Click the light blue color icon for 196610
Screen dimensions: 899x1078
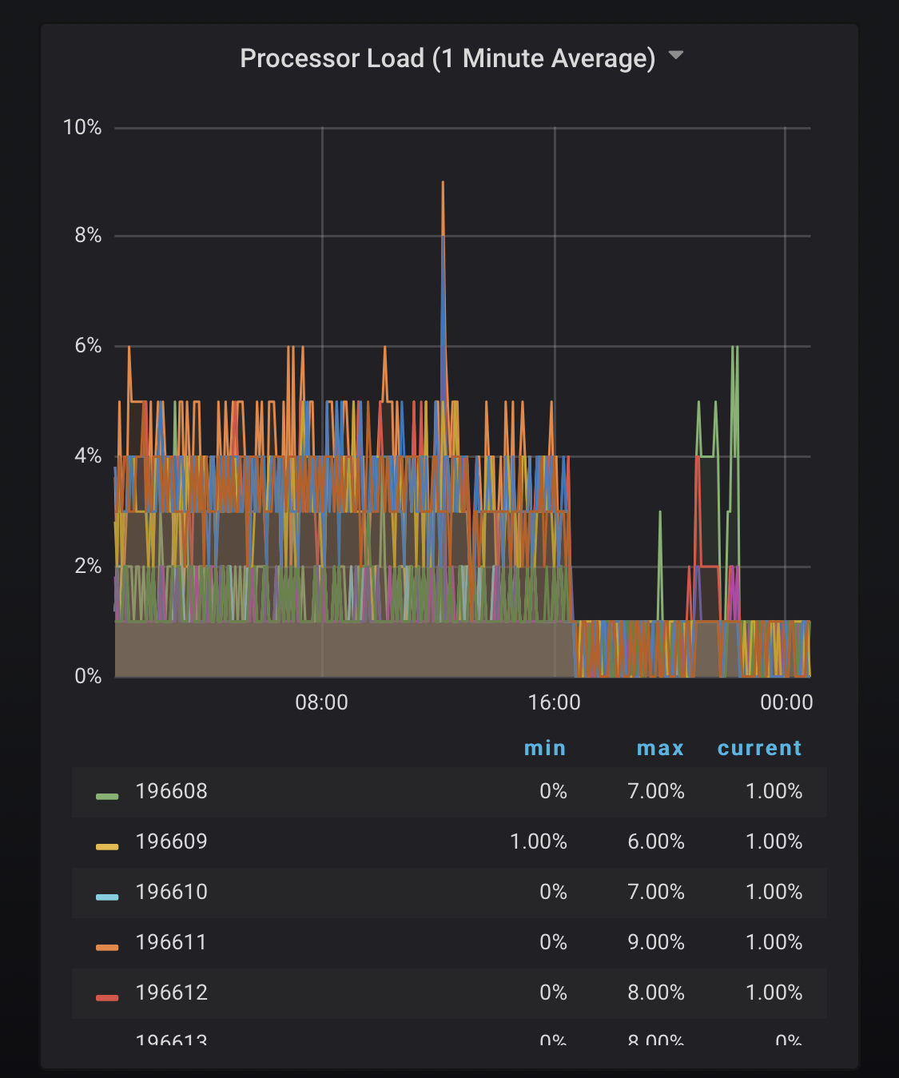pyautogui.click(x=107, y=897)
